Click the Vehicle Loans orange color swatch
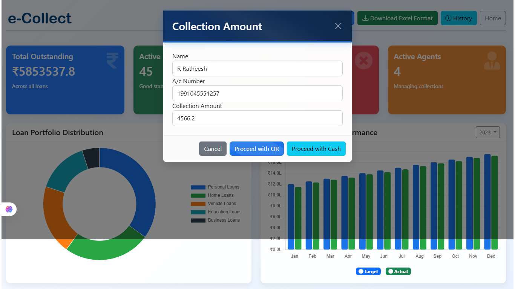This screenshot has height=289, width=515. click(198, 204)
